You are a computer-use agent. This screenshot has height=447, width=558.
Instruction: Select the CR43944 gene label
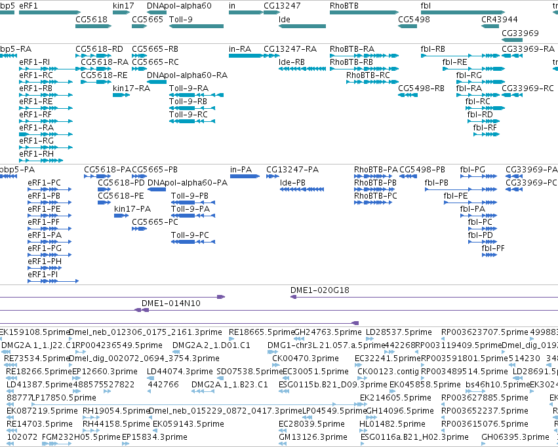tap(499, 19)
